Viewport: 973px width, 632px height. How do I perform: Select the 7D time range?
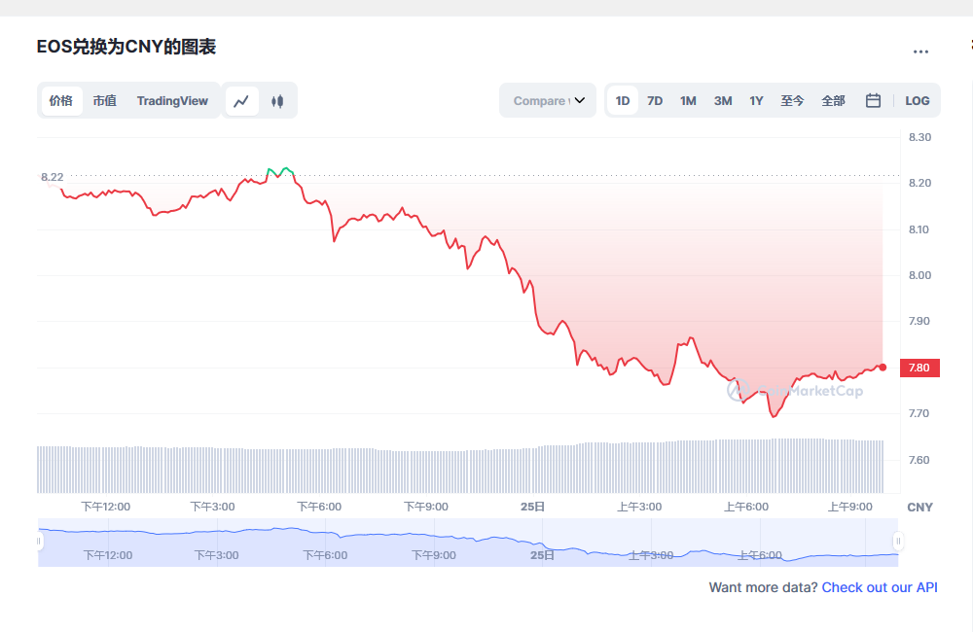click(655, 100)
